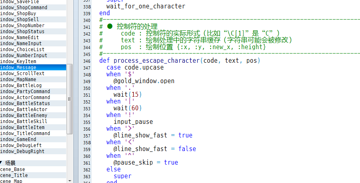This screenshot has height=183, width=360.
Task: Select cene_Title in script list
Action: [x=33, y=175]
